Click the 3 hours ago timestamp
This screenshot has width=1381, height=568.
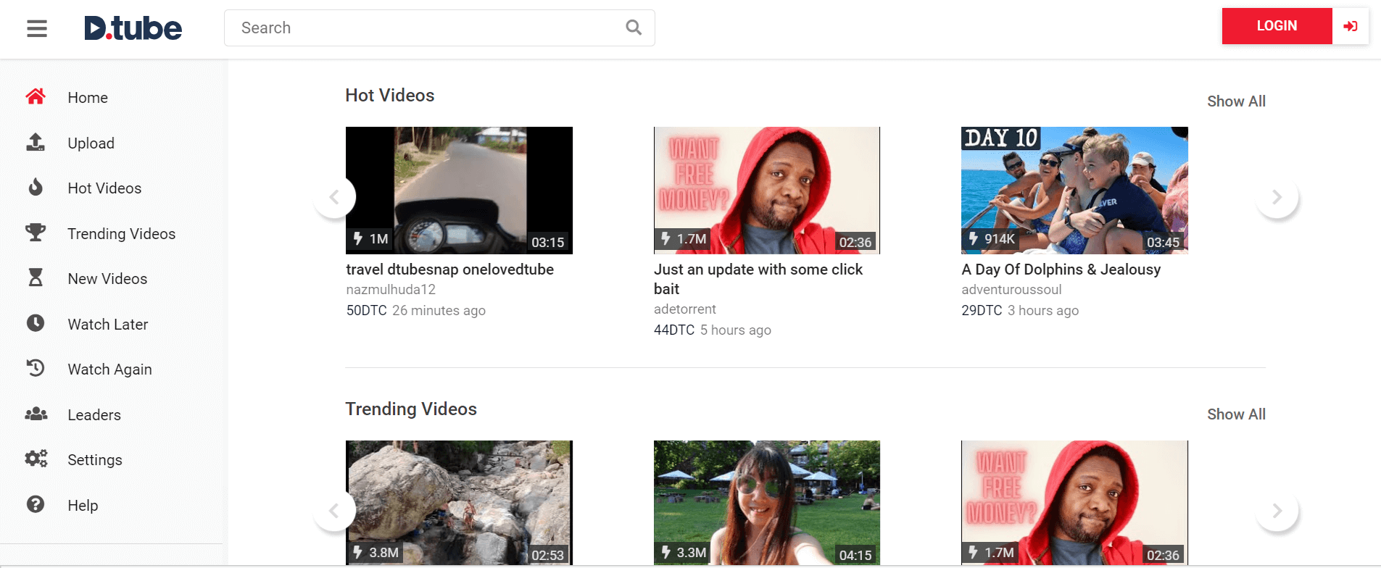(1043, 311)
